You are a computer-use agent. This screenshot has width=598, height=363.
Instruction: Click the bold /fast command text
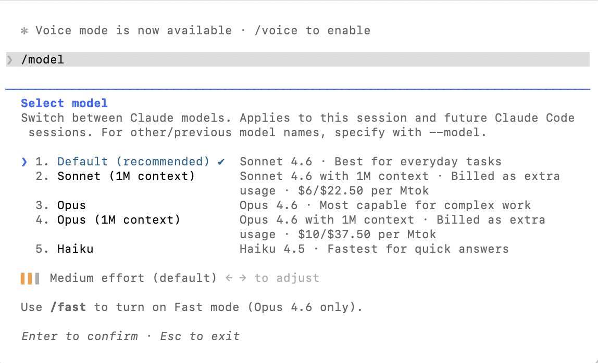(x=68, y=307)
